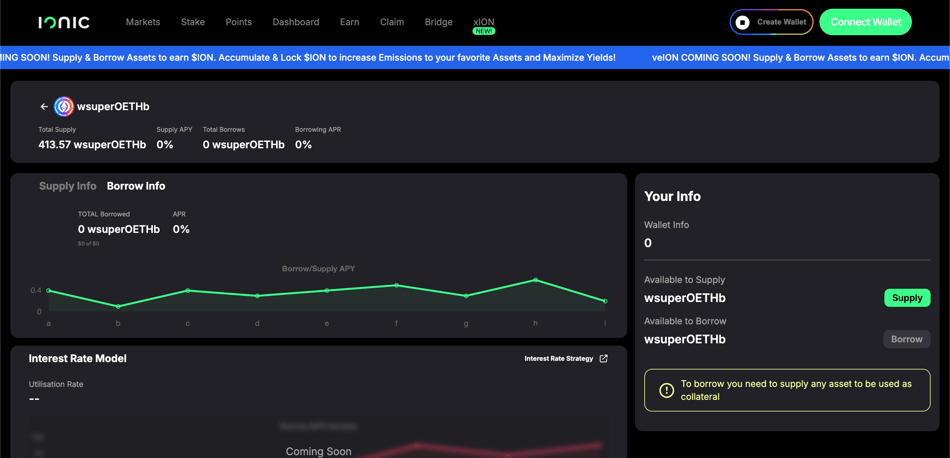Click the Create Wallet circle icon

click(742, 23)
